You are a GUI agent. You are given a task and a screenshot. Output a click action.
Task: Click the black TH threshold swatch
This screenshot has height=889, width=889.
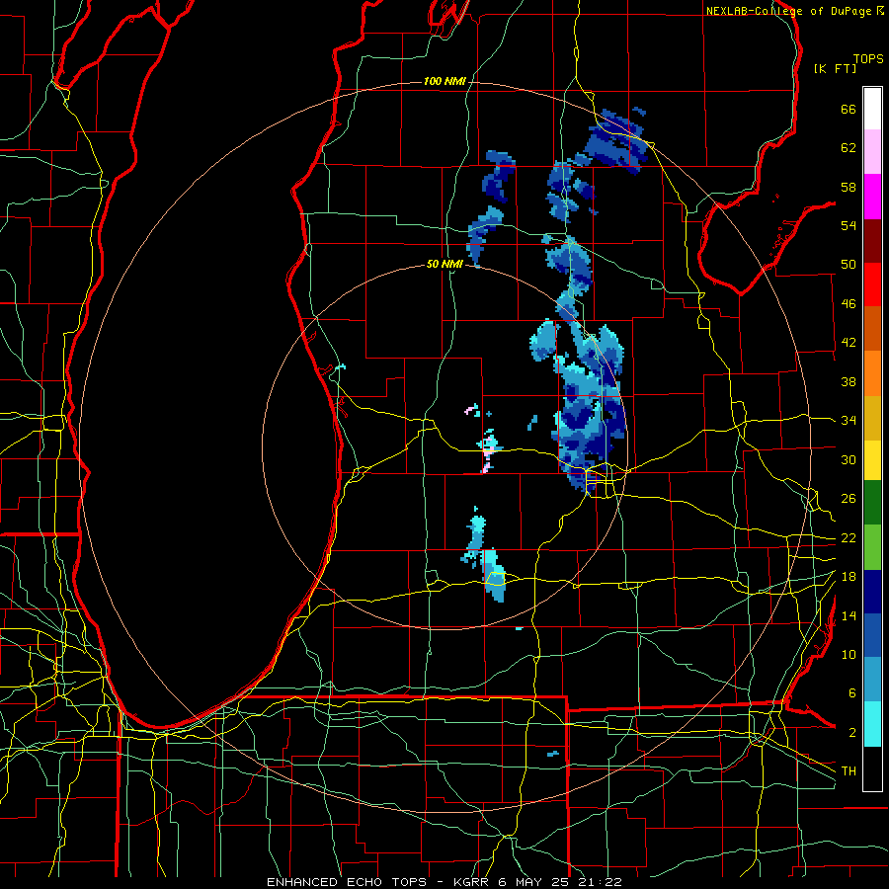tap(872, 768)
